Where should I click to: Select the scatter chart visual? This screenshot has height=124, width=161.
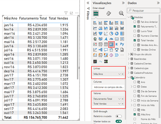click(106, 34)
